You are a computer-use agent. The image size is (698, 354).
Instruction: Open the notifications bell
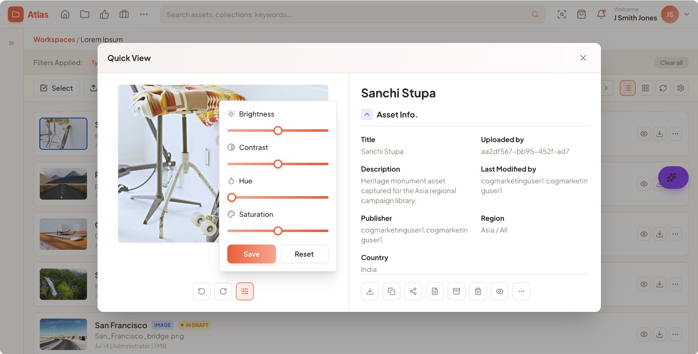point(601,15)
